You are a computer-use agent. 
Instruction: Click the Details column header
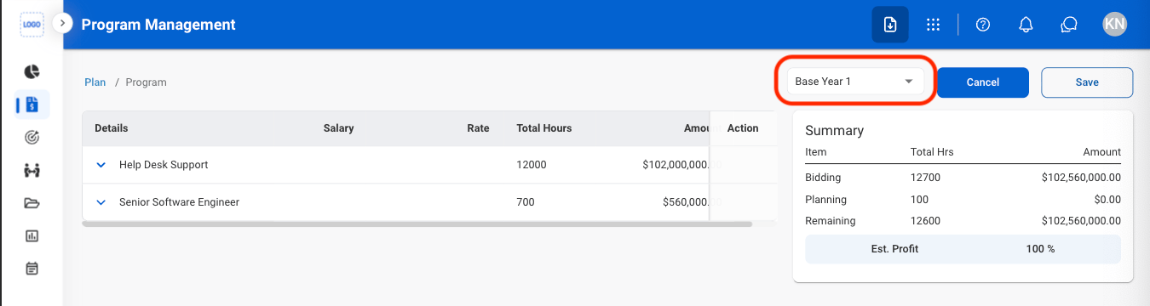pyautogui.click(x=112, y=128)
